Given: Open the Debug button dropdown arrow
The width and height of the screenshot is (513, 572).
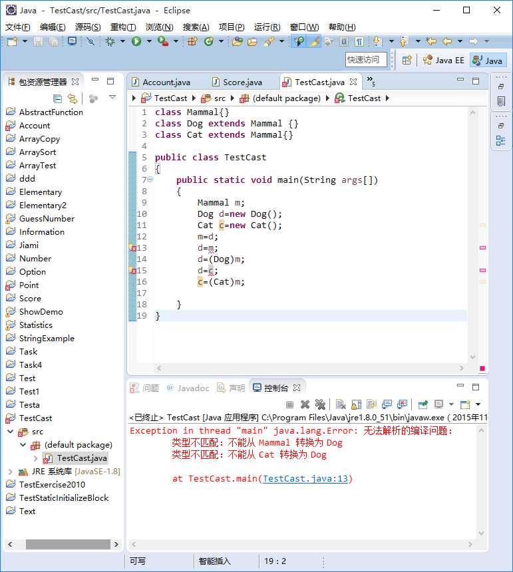Looking at the screenshot, I should pos(122,42).
